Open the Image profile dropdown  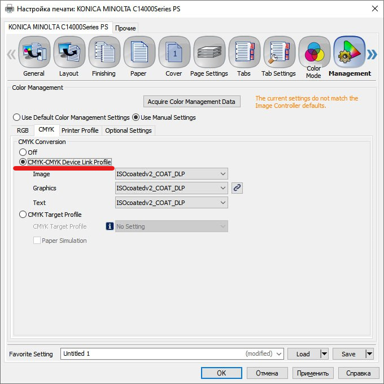click(172, 173)
